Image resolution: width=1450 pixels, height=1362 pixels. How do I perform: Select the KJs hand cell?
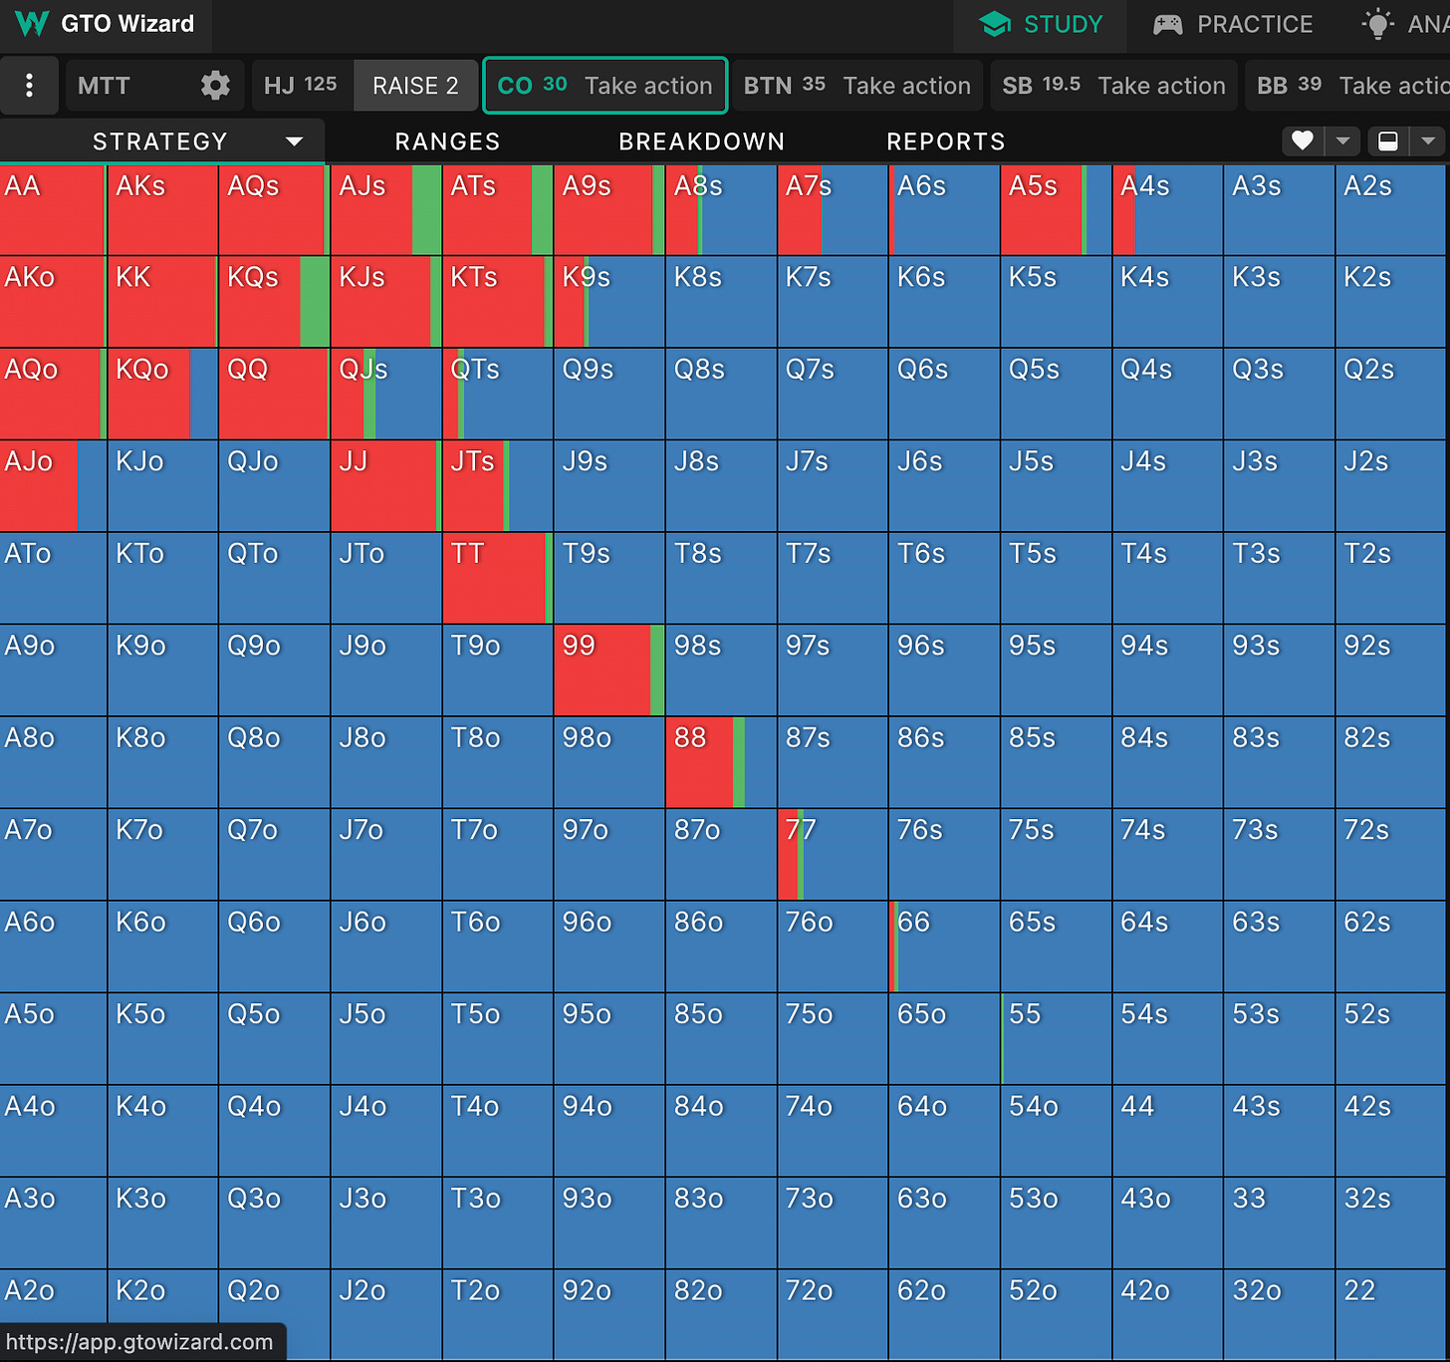pos(386,301)
